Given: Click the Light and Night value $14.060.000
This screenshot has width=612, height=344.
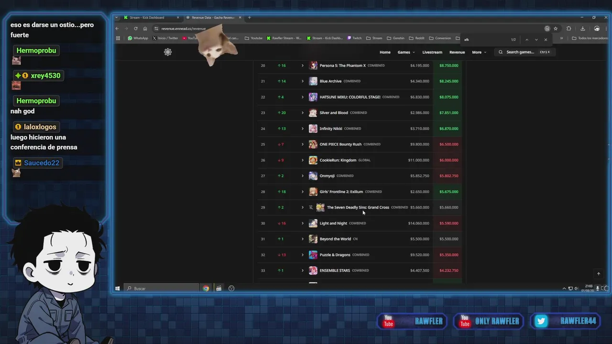Looking at the screenshot, I should pyautogui.click(x=418, y=223).
